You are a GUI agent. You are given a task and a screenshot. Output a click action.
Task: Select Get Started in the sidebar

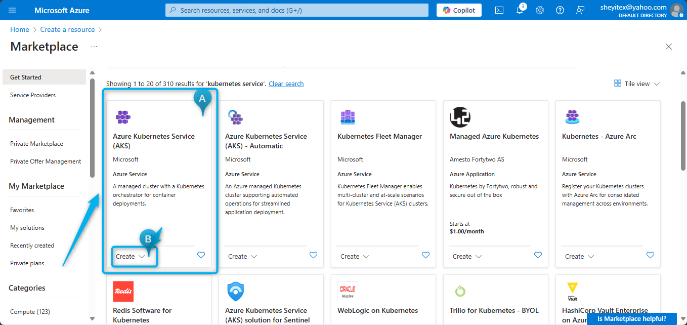[x=45, y=77]
